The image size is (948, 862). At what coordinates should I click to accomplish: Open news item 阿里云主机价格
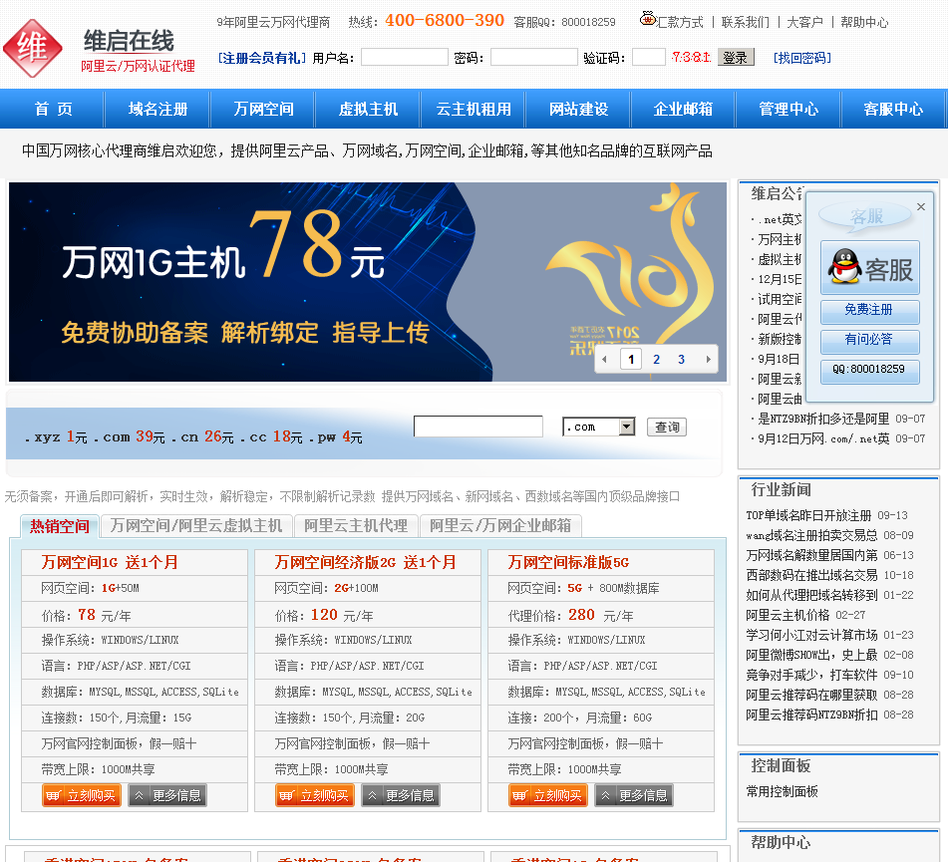(x=788, y=616)
